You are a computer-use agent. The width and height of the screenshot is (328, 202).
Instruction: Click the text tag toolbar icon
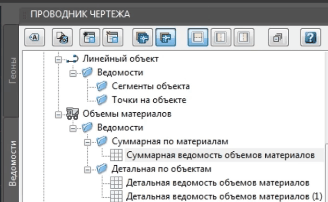pos(34,37)
